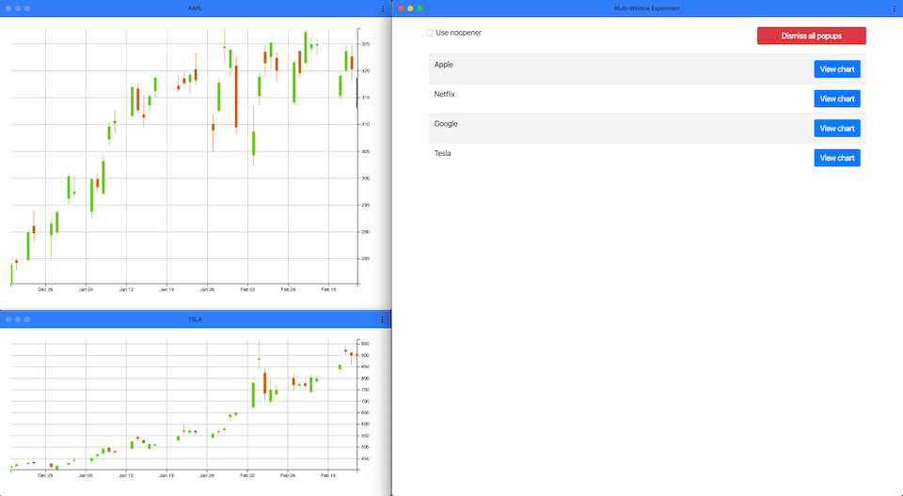
Task: Close the Multi-Window Experiment window
Action: [x=402, y=8]
